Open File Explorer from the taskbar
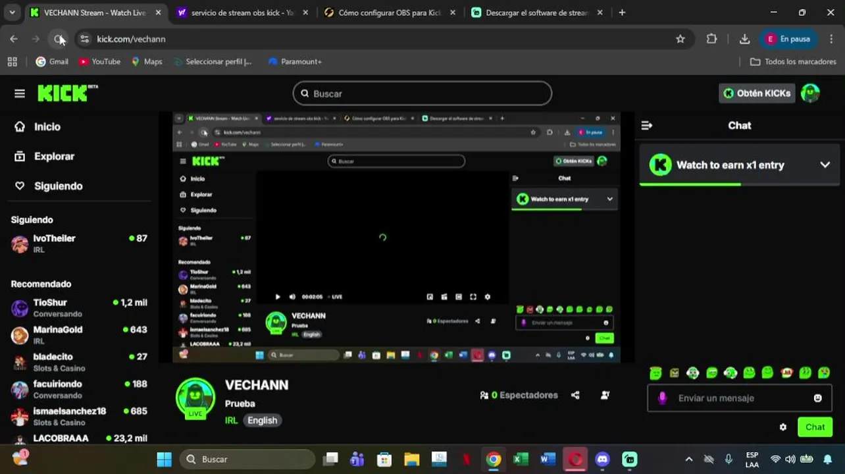Image resolution: width=845 pixels, height=474 pixels. pyautogui.click(x=411, y=459)
